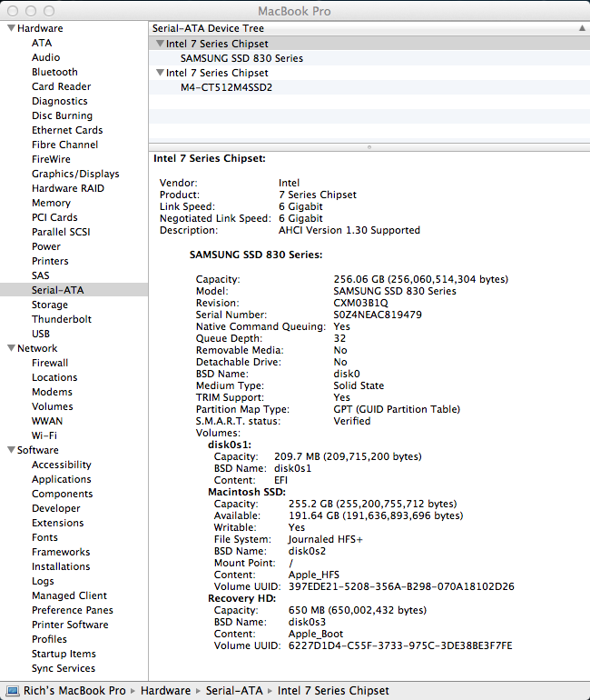Select Audio in the sidebar
590x700 pixels.
click(x=45, y=57)
